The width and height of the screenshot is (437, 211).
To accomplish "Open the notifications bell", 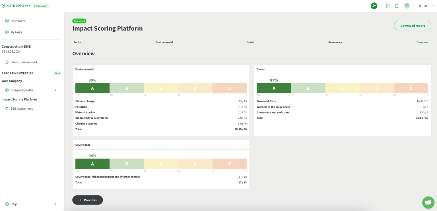I will coord(396,6).
